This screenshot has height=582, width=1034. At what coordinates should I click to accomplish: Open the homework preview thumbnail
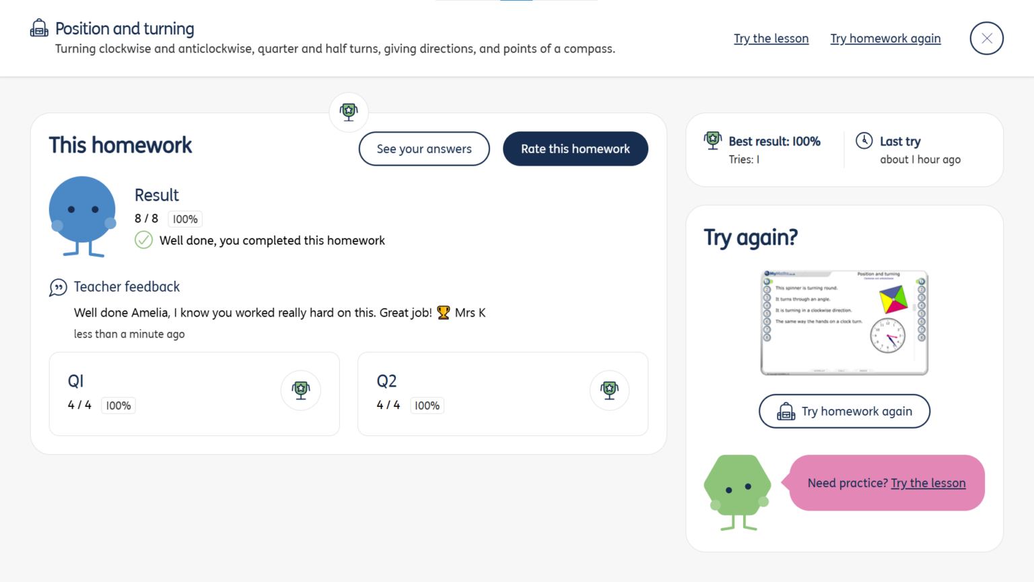click(x=844, y=323)
